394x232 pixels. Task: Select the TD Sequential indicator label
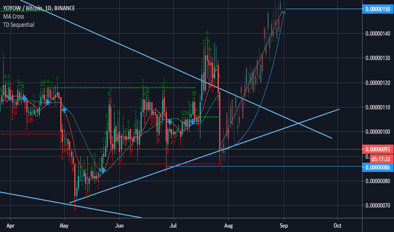(19, 25)
